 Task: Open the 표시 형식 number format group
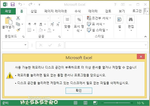click(79, 24)
